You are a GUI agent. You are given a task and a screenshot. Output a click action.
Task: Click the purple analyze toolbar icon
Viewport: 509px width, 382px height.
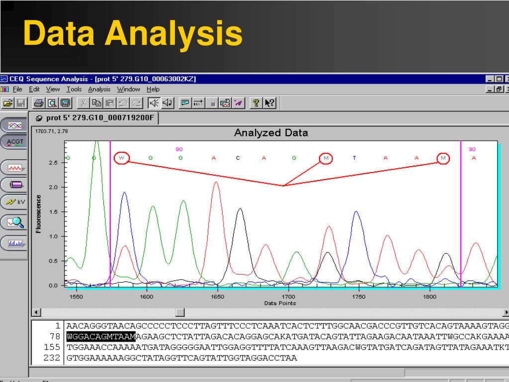238,103
